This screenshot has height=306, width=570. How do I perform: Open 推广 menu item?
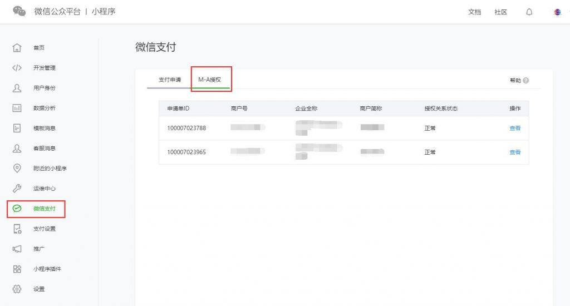tap(39, 249)
